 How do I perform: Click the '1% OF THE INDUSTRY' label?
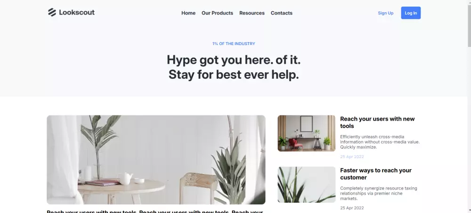tap(234, 44)
